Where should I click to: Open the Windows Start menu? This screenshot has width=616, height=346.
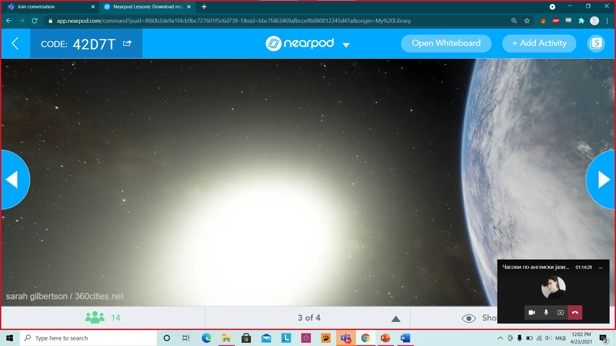pyautogui.click(x=10, y=338)
